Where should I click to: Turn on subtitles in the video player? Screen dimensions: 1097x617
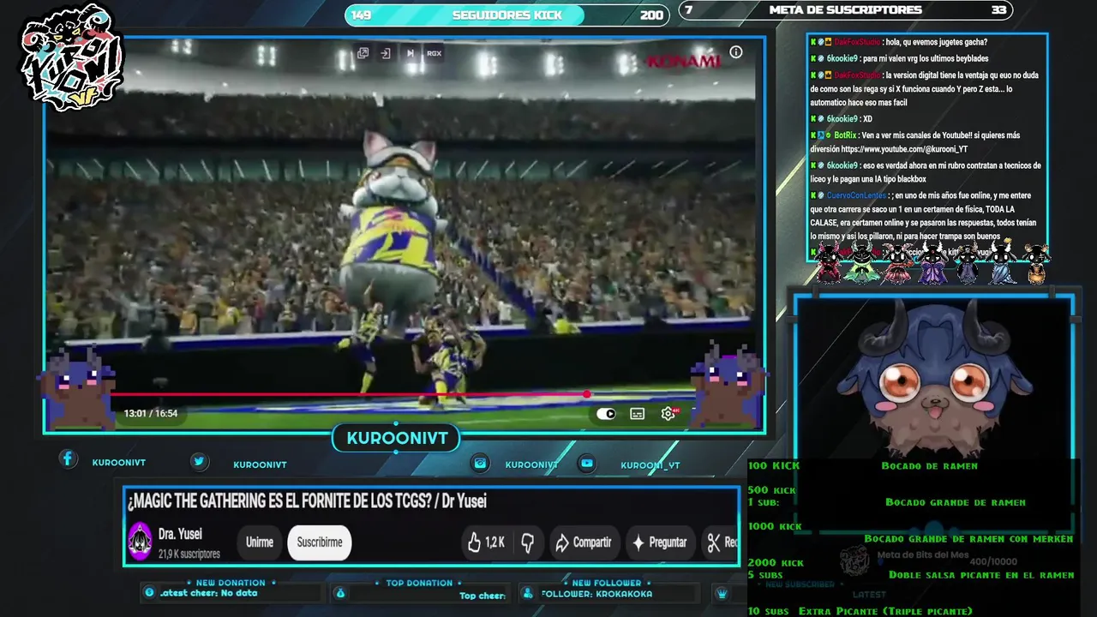tap(637, 414)
